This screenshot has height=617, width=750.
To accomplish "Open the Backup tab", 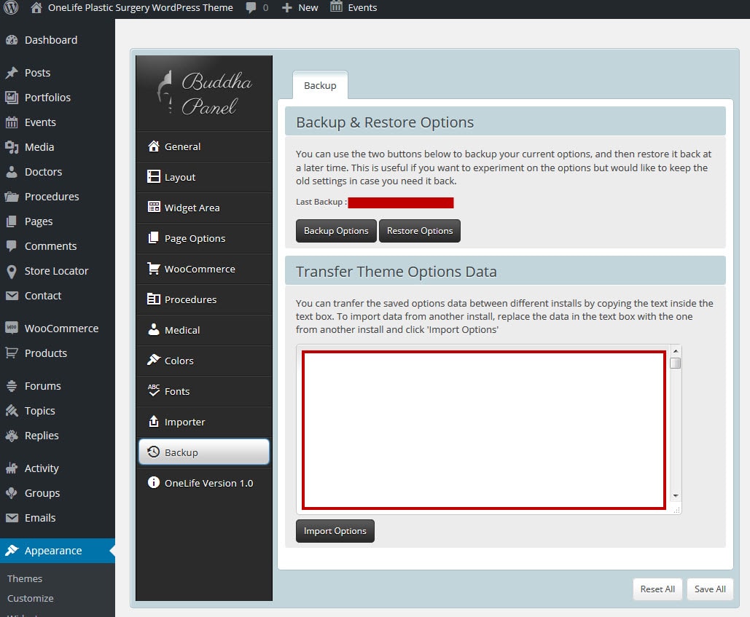I will 320,85.
